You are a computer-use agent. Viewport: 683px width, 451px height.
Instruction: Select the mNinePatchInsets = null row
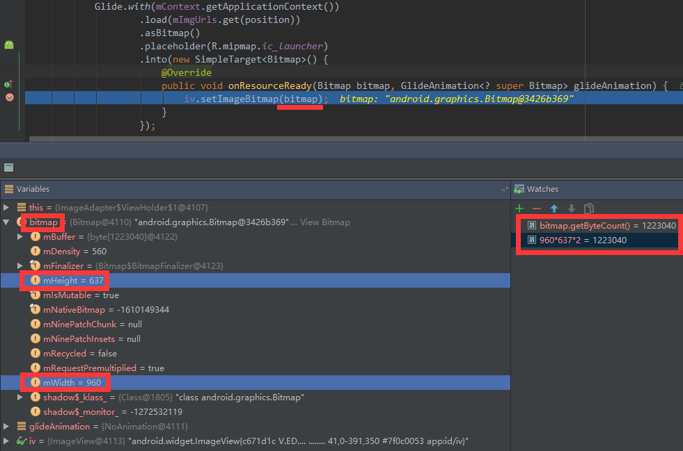tap(256, 339)
